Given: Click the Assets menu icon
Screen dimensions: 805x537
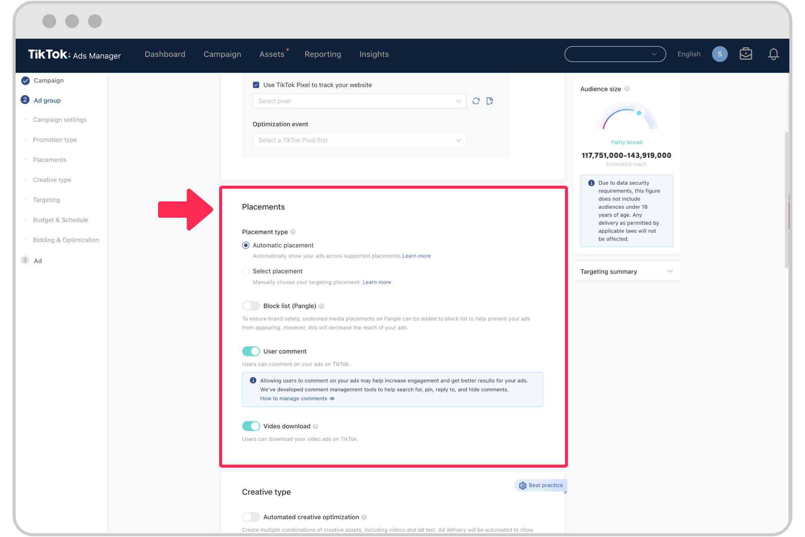Looking at the screenshot, I should click(x=272, y=54).
